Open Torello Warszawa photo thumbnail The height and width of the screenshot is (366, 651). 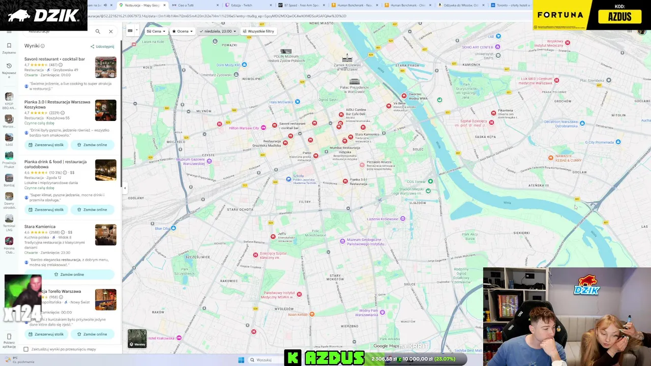[x=105, y=299]
